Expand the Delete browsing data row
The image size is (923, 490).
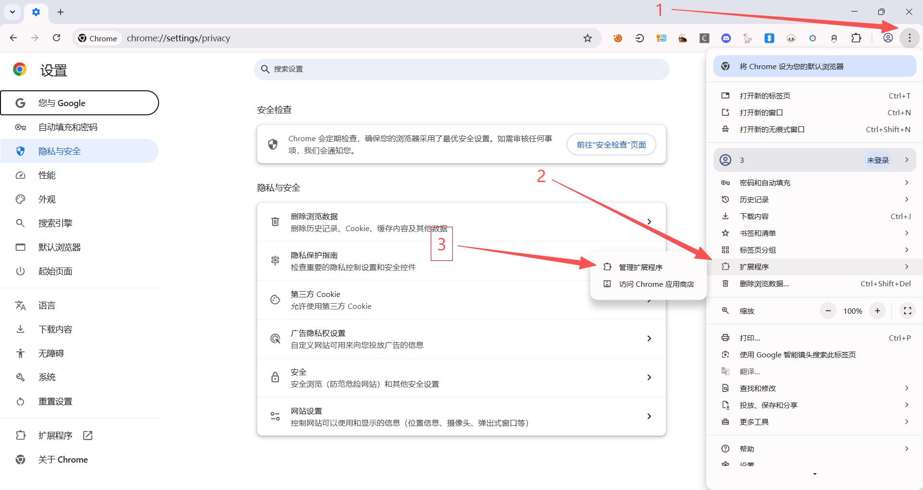[x=461, y=222]
